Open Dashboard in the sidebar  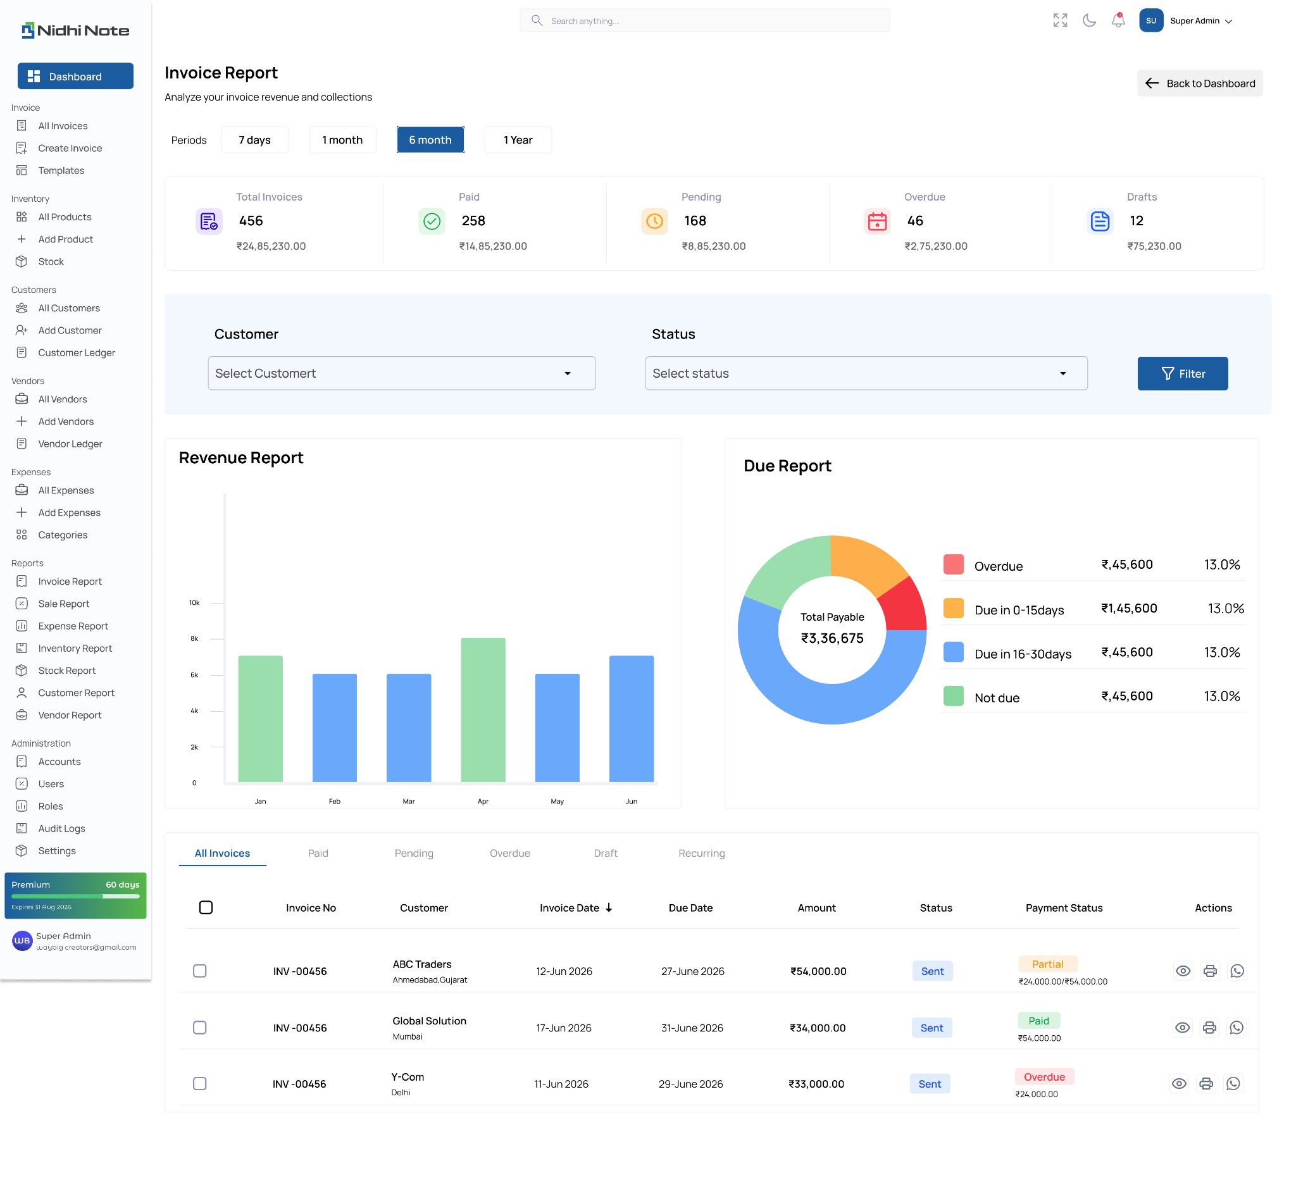coord(75,77)
